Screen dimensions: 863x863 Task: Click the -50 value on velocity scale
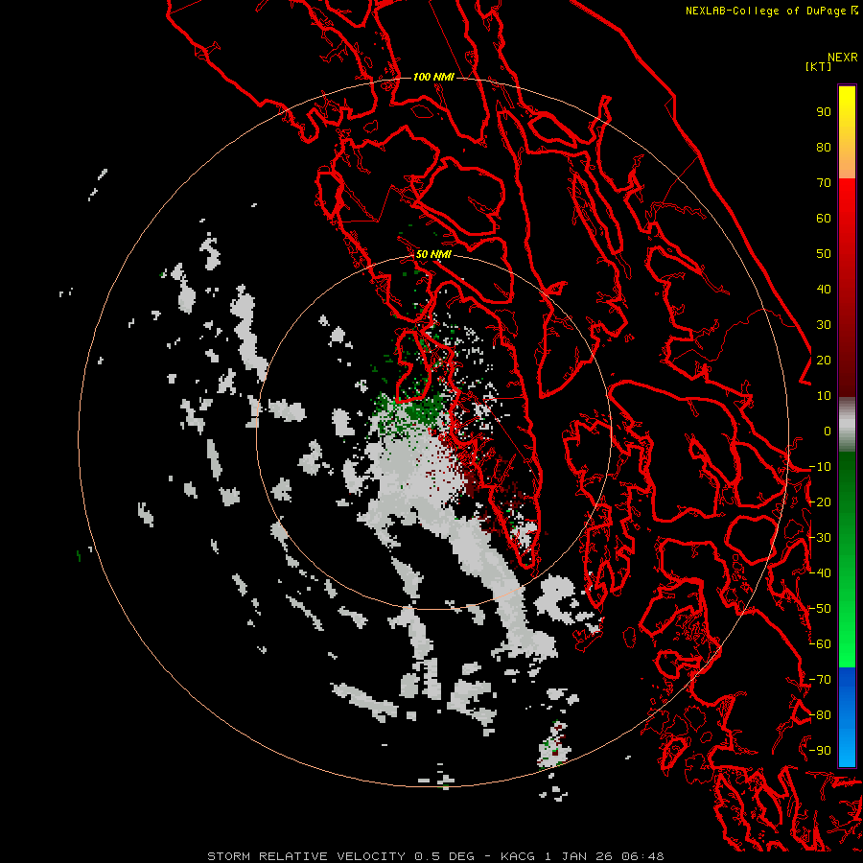point(820,609)
